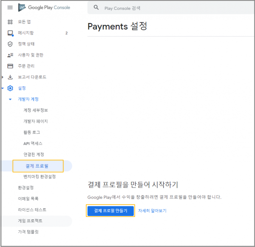Click the 메시지함 inbox icon
The width and height of the screenshot is (255, 247).
pos(10,33)
